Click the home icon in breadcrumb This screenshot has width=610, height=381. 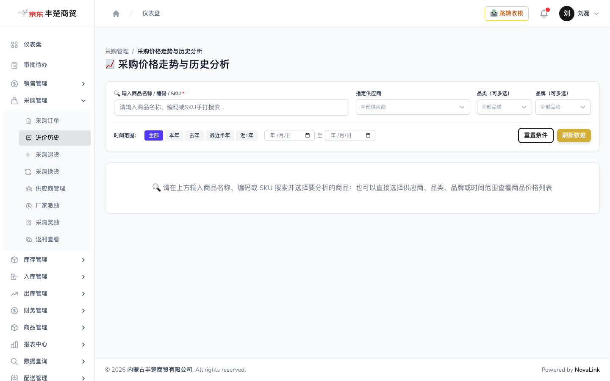coord(116,14)
